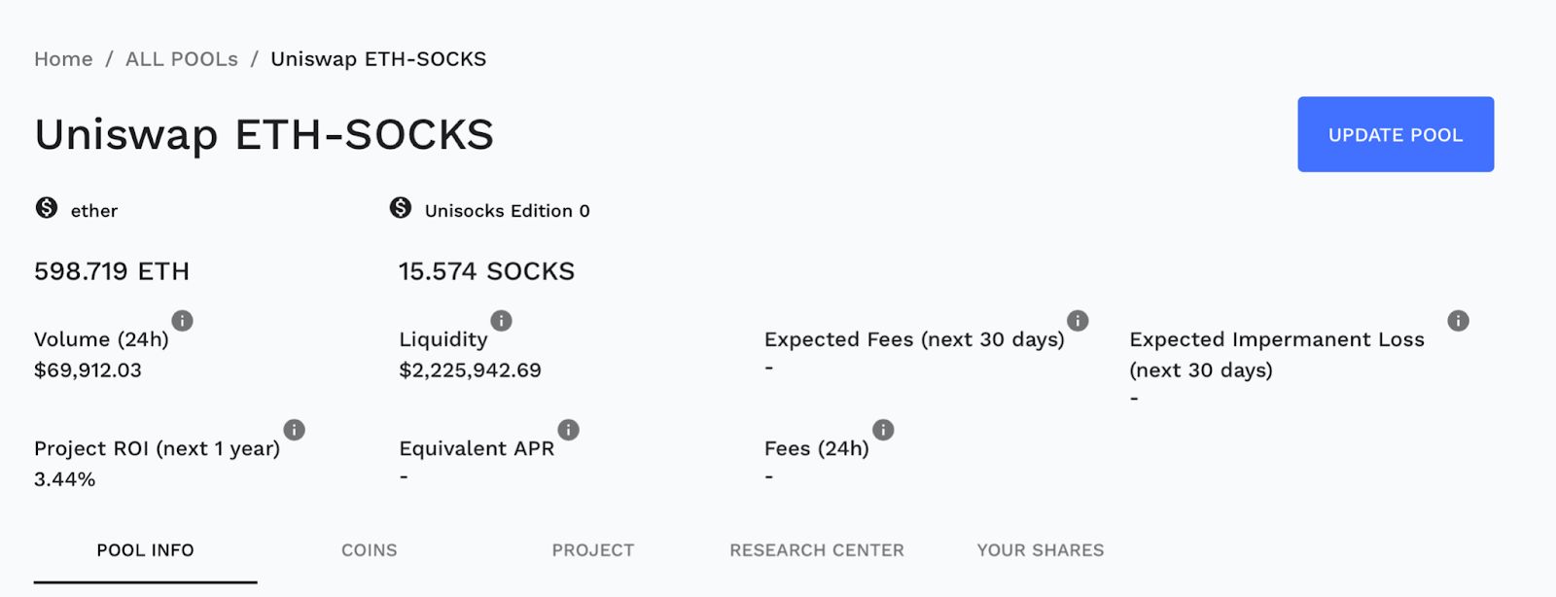Select the POOL INFO tab
1556x597 pixels.
tap(145, 550)
